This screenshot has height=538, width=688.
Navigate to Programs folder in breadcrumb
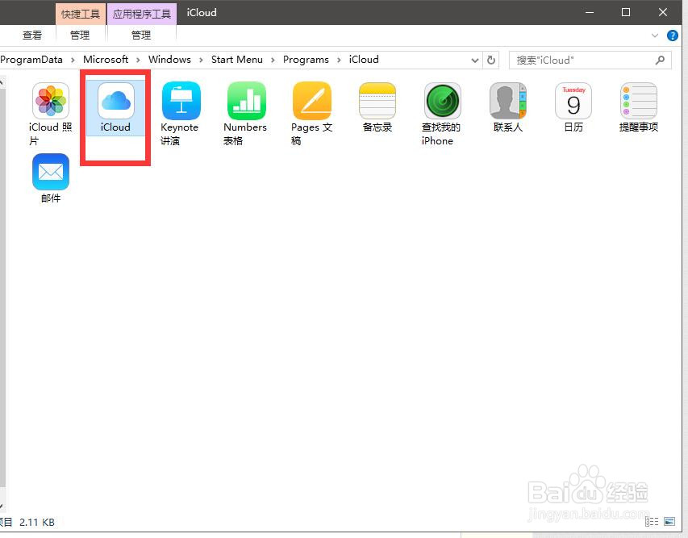click(306, 60)
